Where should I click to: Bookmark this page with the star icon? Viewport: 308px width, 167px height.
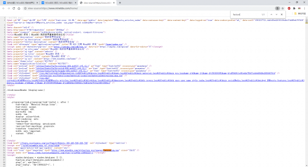pyautogui.click(x=283, y=8)
